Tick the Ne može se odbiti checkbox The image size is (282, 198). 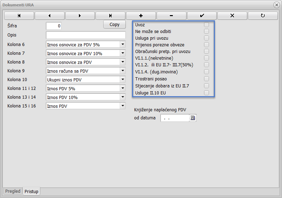tap(206, 31)
